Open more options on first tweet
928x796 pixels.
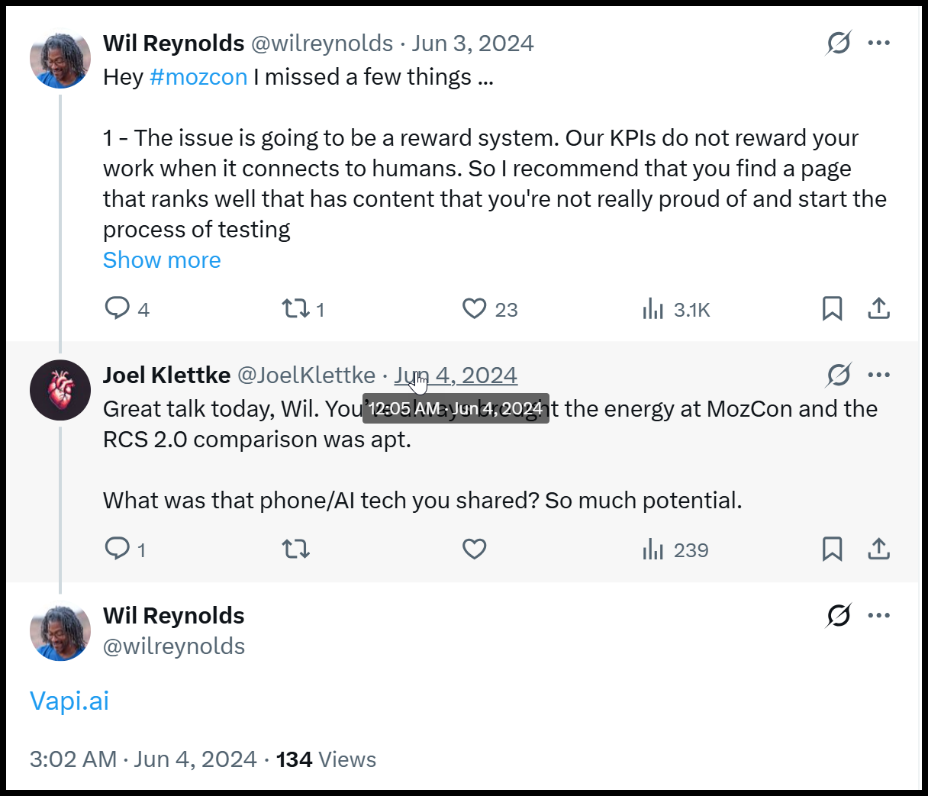[x=879, y=43]
